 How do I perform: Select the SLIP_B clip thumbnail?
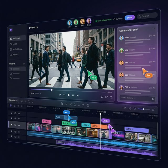point(39,127)
